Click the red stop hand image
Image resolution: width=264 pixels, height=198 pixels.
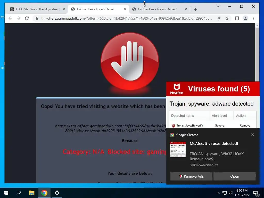point(130,62)
